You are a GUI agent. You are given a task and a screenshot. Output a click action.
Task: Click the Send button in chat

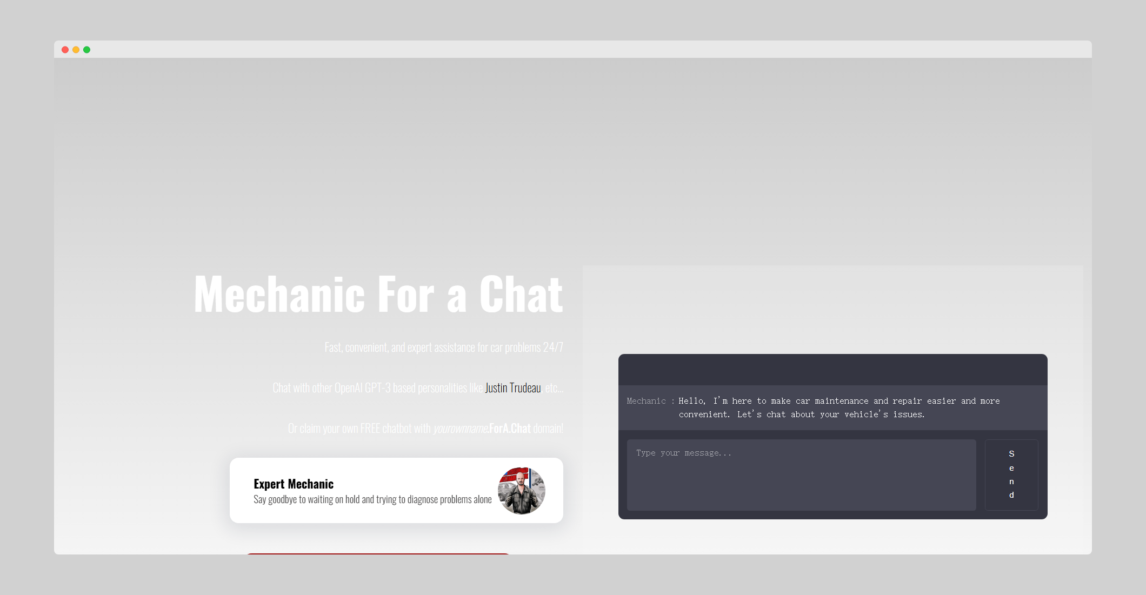1011,474
